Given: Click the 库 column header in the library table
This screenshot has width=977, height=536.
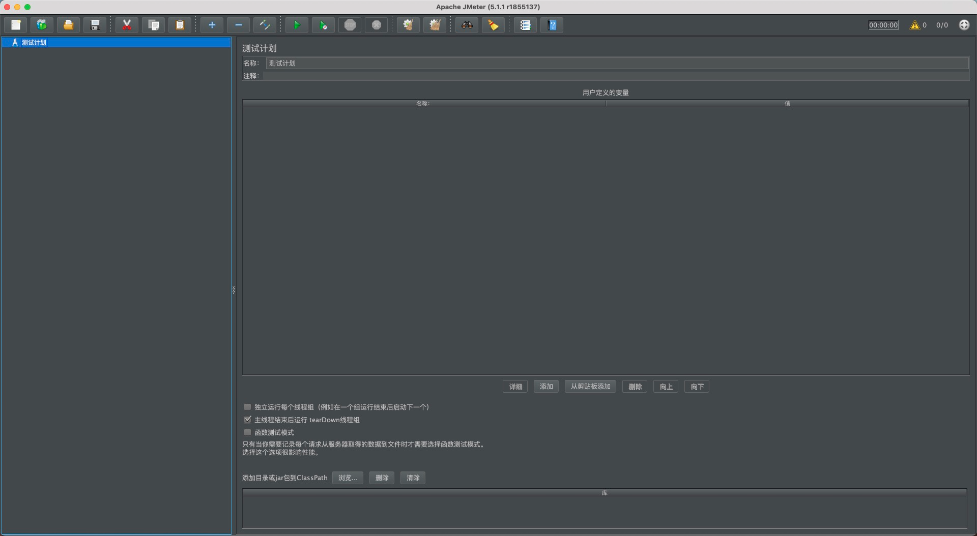Looking at the screenshot, I should point(605,493).
